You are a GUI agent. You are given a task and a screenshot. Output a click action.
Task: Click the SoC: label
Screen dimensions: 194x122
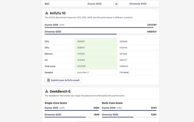[x=47, y=4]
